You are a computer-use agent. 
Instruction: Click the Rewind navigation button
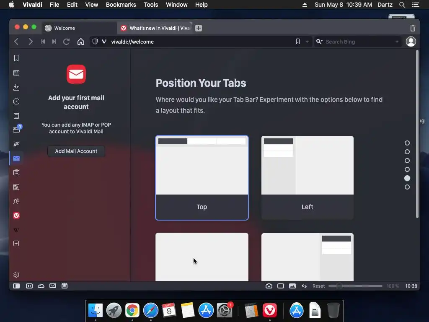pos(43,42)
